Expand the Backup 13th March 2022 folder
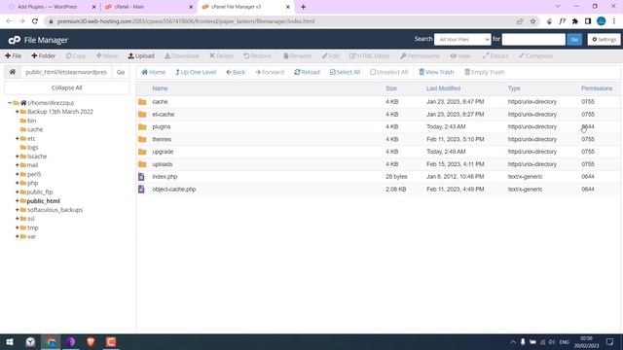 (18, 112)
